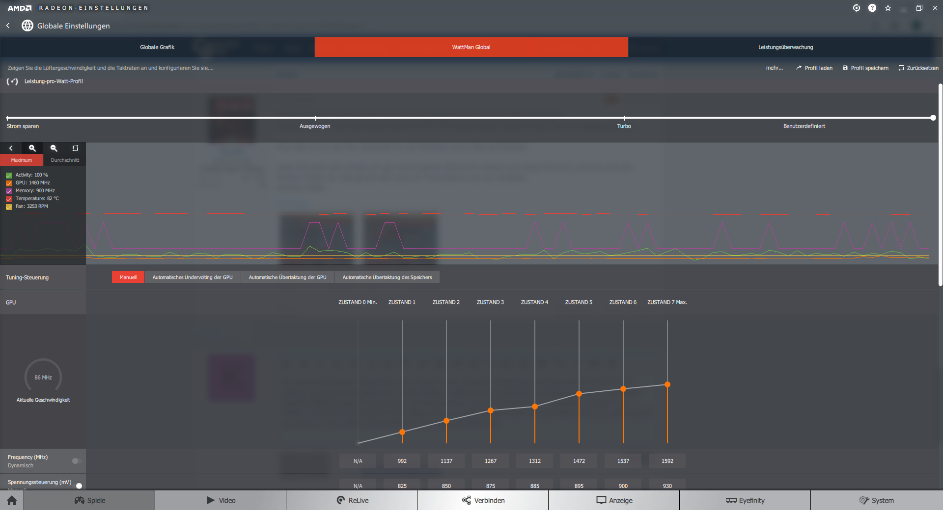Select Automatisches Undervolting der GPU

pos(193,278)
